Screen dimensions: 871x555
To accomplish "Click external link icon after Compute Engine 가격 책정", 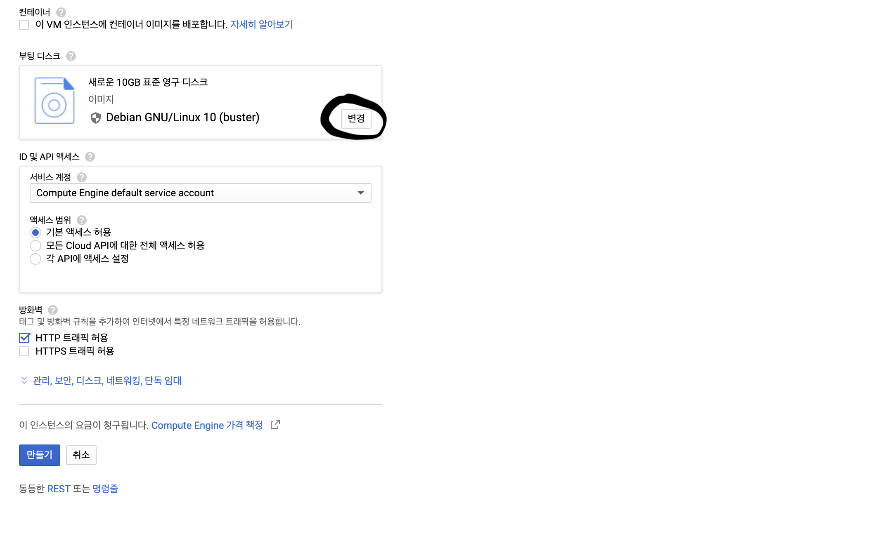I will coord(275,425).
